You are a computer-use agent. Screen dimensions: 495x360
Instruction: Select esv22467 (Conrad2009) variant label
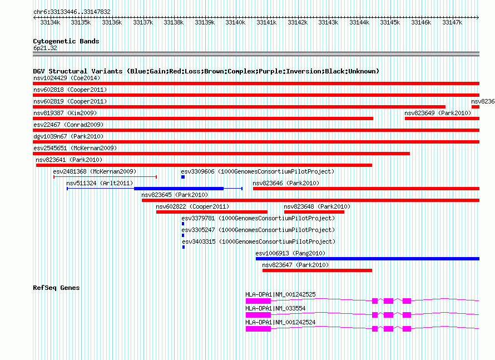[68, 125]
